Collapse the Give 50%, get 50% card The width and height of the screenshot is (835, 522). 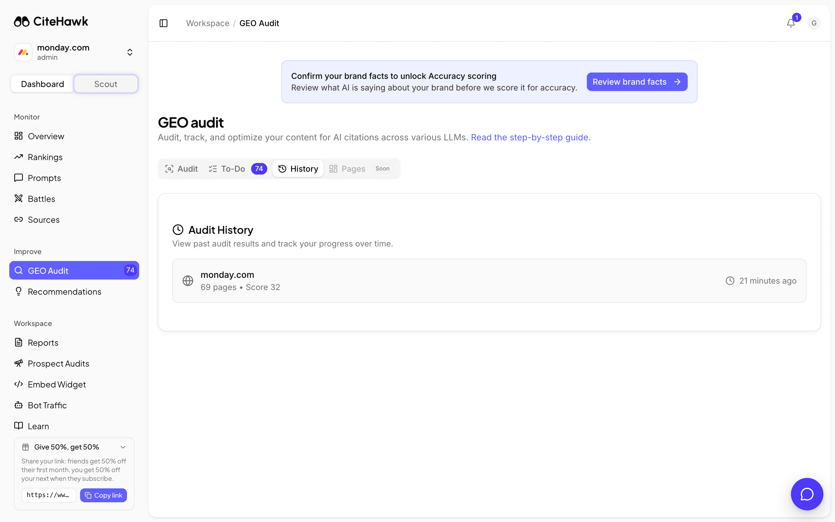pyautogui.click(x=123, y=447)
